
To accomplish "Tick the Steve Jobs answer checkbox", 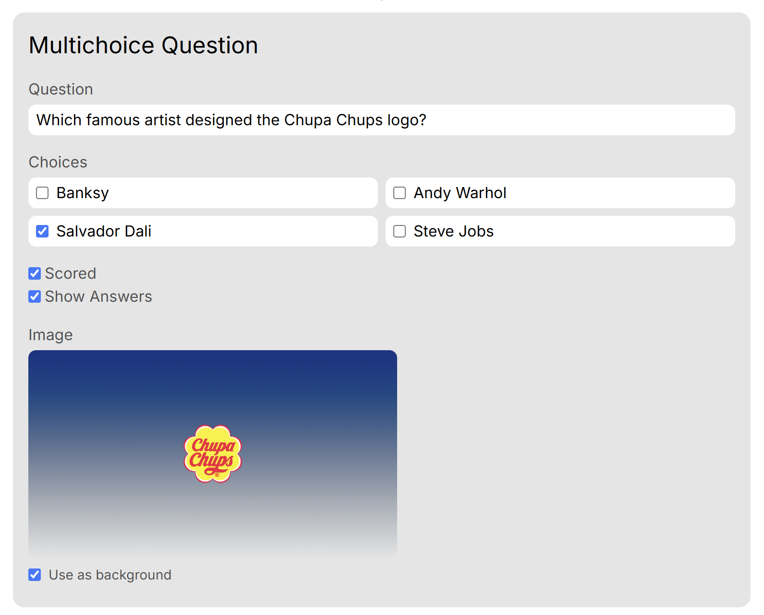I will point(400,231).
